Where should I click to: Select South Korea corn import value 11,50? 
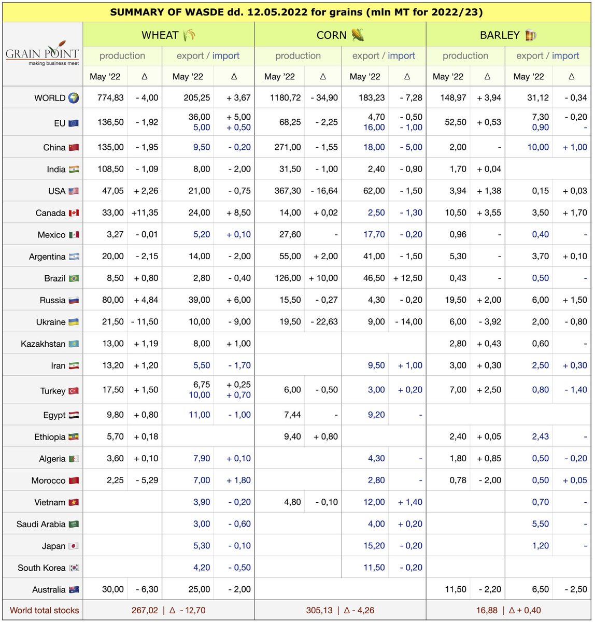374,568
